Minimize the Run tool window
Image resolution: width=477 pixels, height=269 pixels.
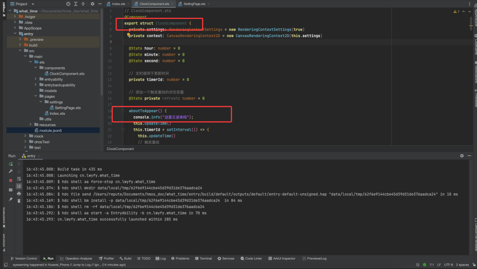[x=470, y=156]
